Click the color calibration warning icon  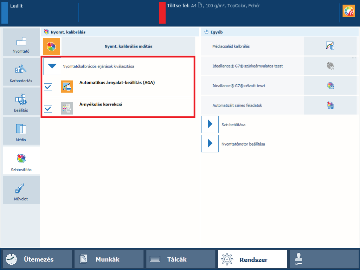349,11
